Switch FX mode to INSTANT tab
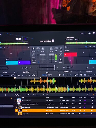This screenshot has width=96, height=128. pyautogui.click(x=50, y=75)
